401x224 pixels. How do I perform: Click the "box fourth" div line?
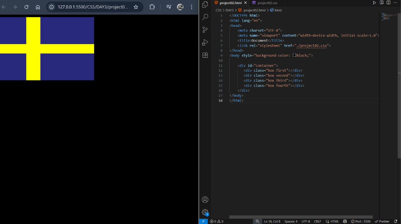click(274, 85)
